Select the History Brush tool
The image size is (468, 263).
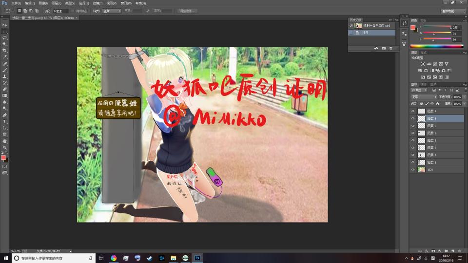[x=4, y=83]
